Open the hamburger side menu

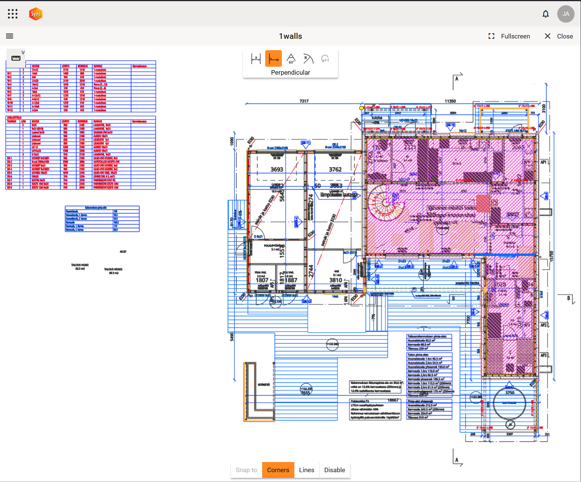(x=10, y=36)
